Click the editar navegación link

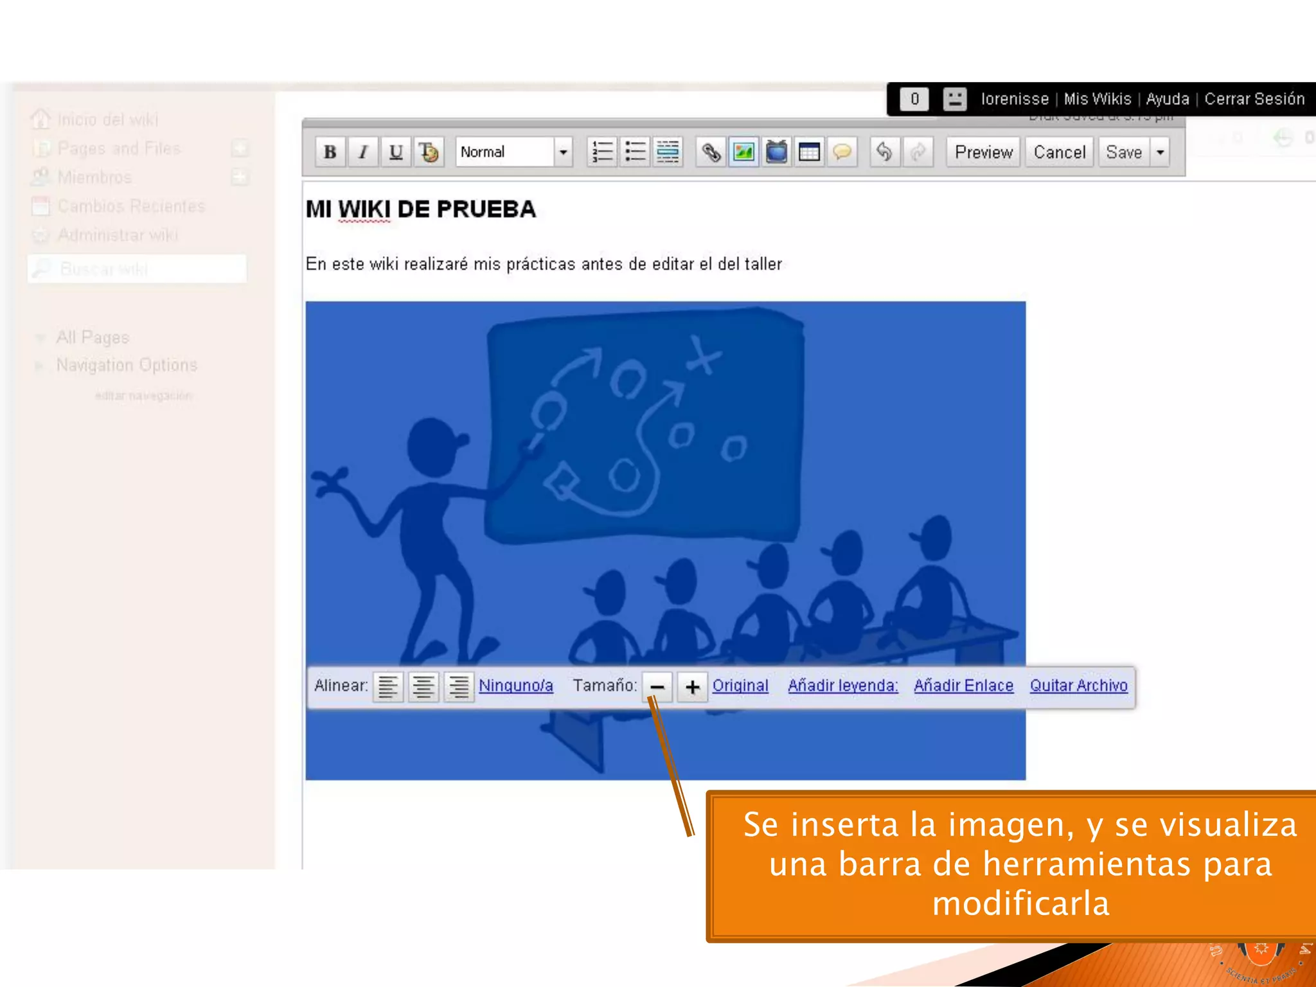coord(143,396)
